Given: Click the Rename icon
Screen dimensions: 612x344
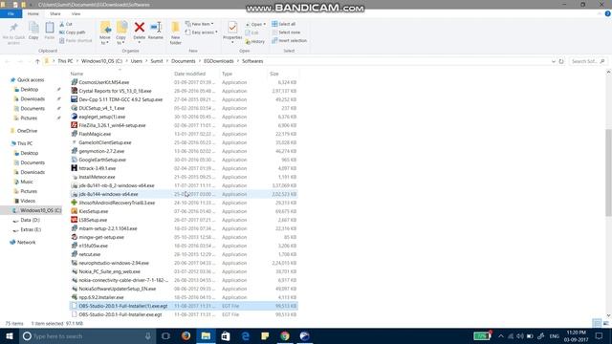Looking at the screenshot, I should click(156, 31).
